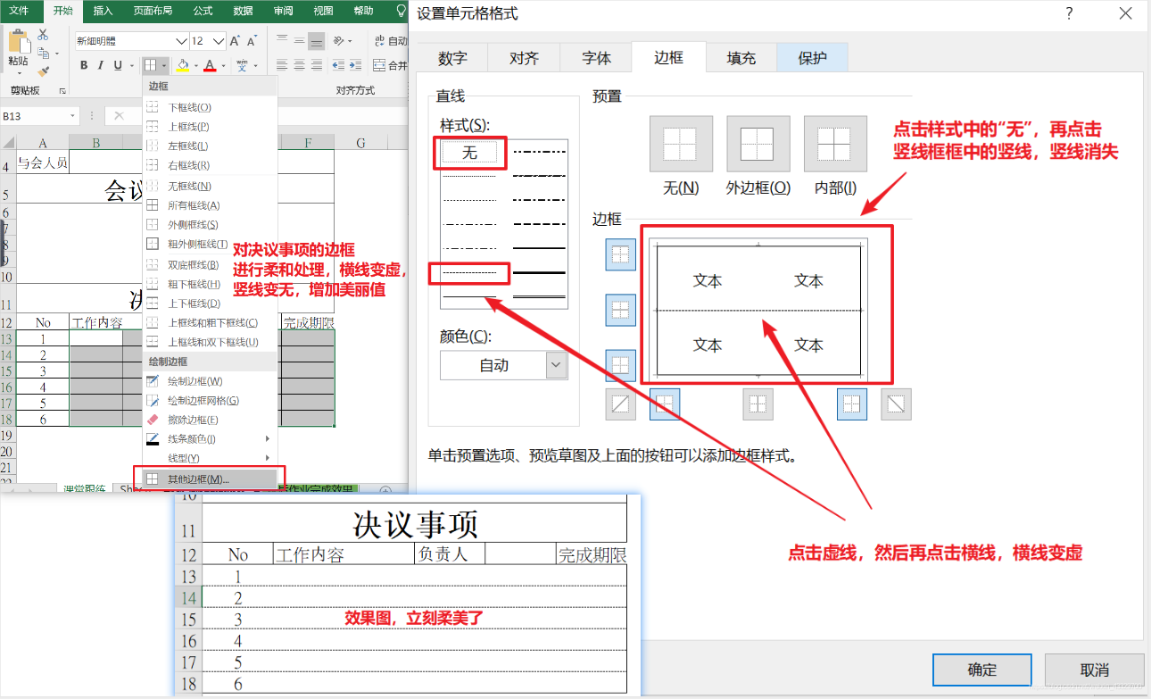Align text left in ribbon

click(282, 65)
